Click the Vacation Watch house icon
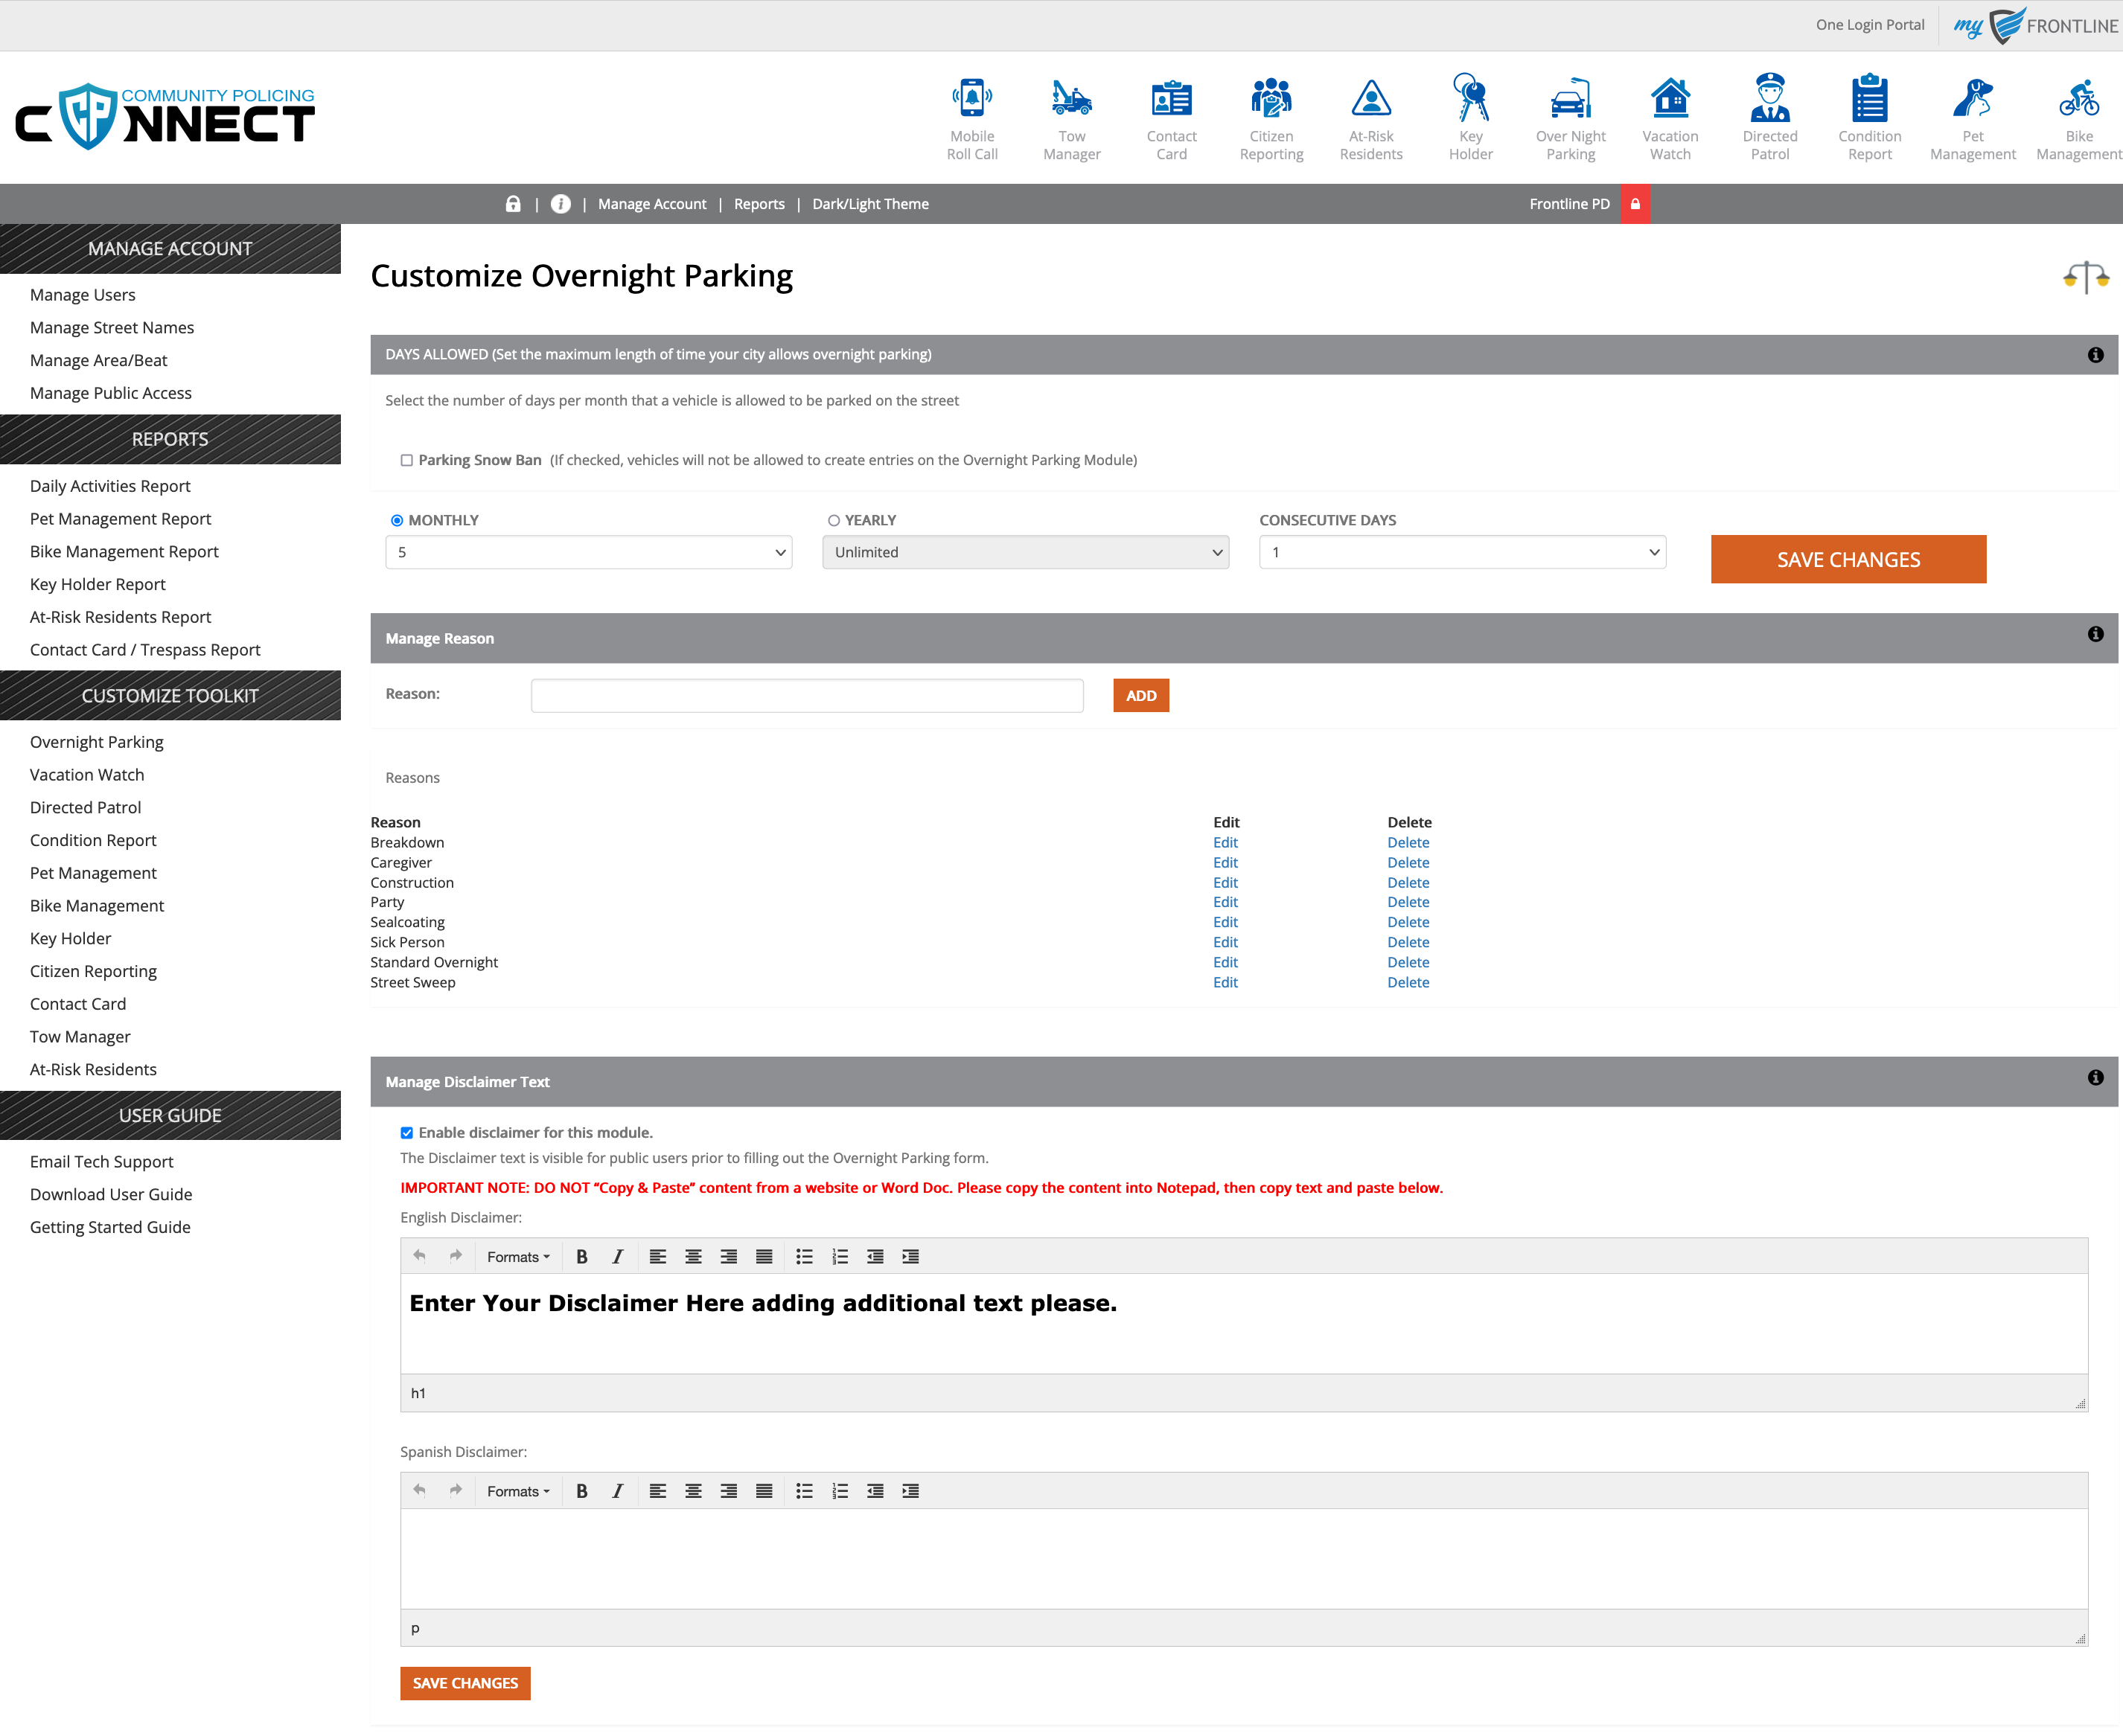The image size is (2123, 1736). pyautogui.click(x=1669, y=100)
